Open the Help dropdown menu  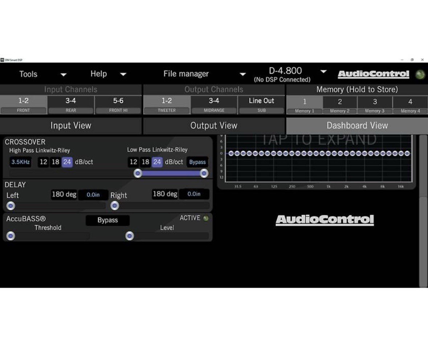coord(108,74)
